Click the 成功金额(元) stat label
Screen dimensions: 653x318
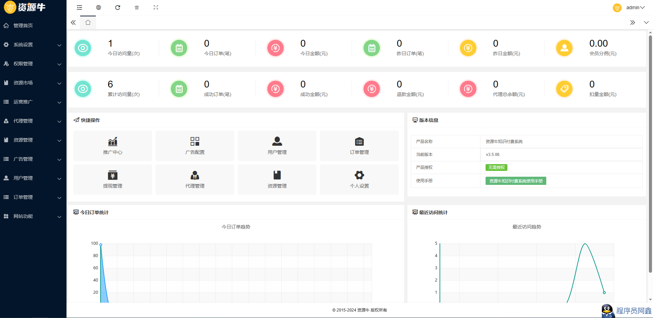314,94
